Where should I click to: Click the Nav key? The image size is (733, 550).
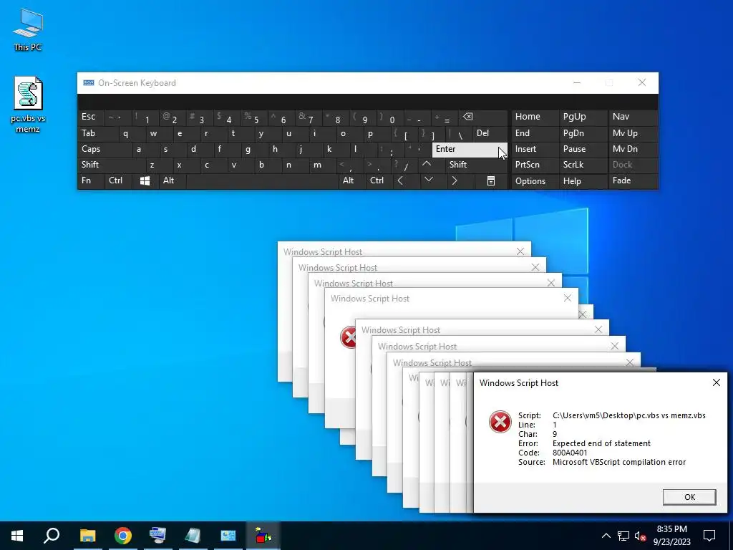pyautogui.click(x=633, y=117)
